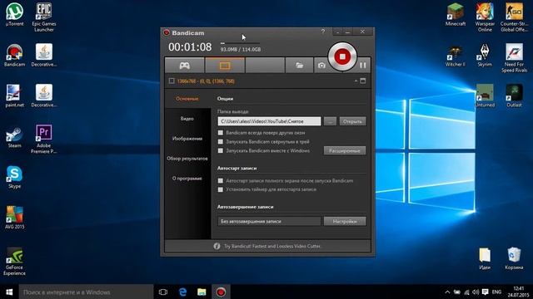Select Witcher desktop icon
The height and width of the screenshot is (299, 533).
click(x=456, y=56)
